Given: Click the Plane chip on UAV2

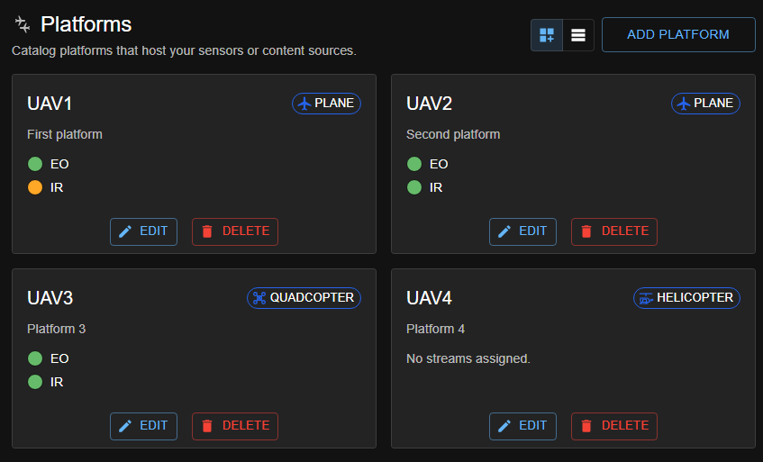Looking at the screenshot, I should 705,104.
